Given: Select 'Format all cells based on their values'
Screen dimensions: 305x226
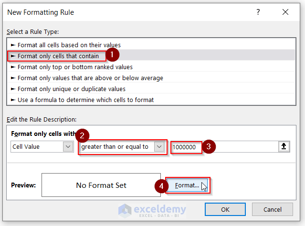Looking at the screenshot, I should click(x=69, y=45).
